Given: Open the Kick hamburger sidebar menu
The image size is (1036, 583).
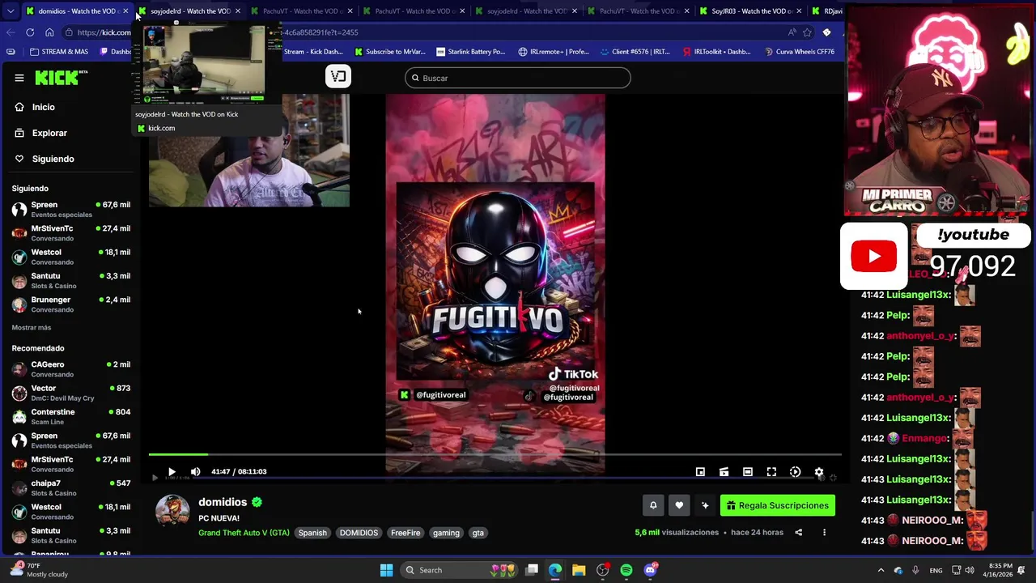Looking at the screenshot, I should coord(19,78).
